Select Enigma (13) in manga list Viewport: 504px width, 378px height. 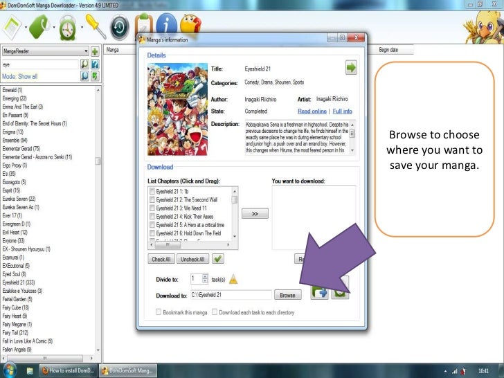coord(13,132)
